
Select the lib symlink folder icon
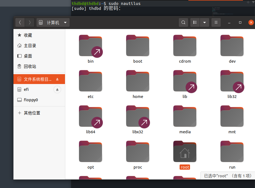coord(185,81)
